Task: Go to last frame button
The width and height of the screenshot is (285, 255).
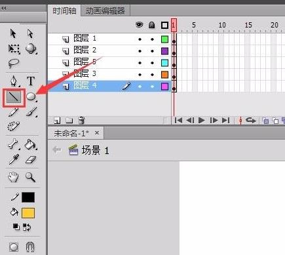Action: click(x=225, y=120)
